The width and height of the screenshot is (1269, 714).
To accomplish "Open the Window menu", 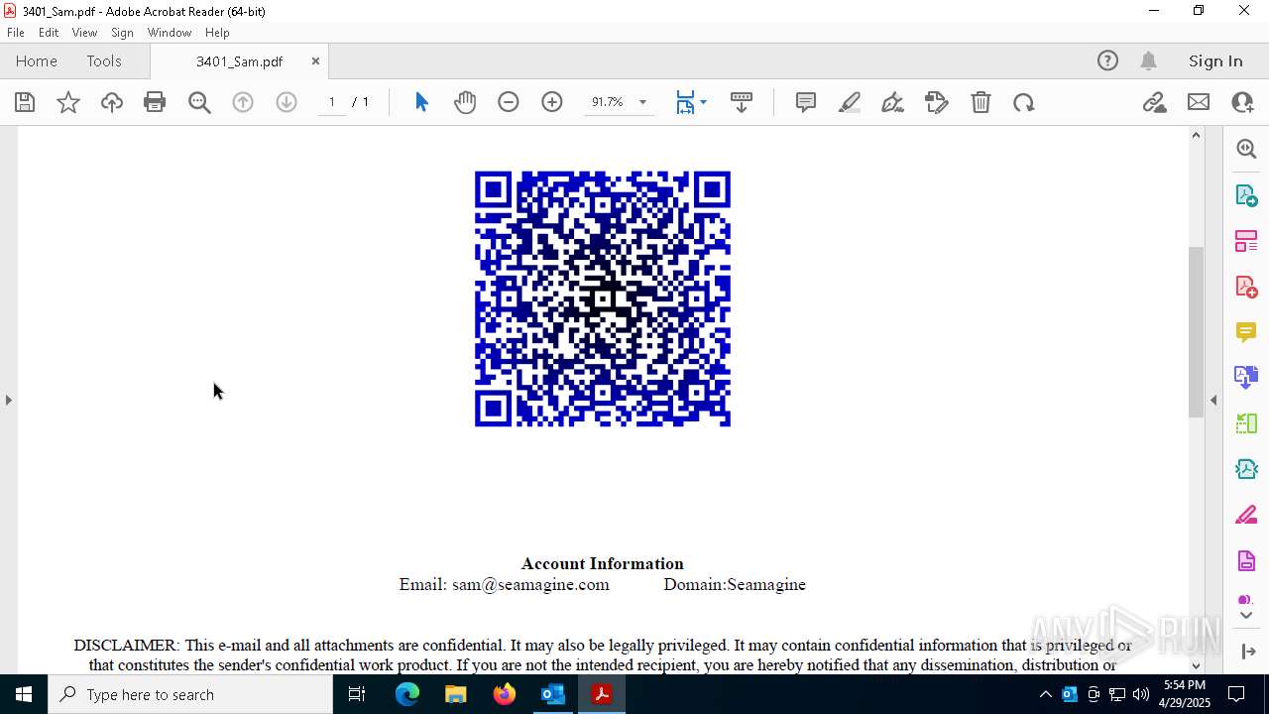I will tap(170, 33).
